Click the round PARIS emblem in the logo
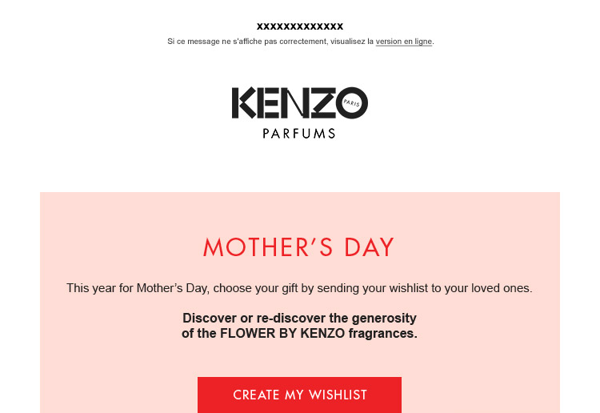This screenshot has width=600, height=413. (352, 102)
